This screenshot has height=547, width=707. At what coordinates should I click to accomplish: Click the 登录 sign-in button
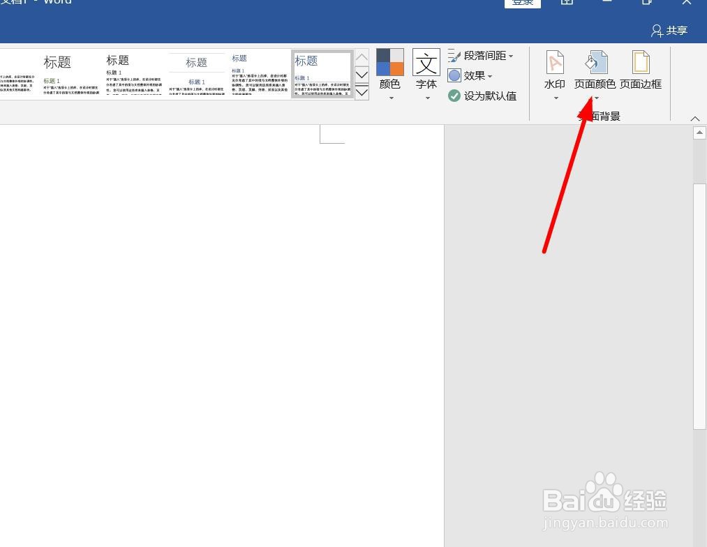tap(522, 2)
